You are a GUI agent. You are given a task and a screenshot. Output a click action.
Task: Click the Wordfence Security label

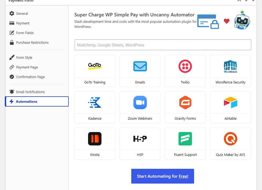pos(230,82)
